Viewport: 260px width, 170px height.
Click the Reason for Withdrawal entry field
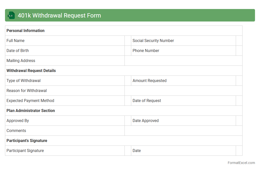coord(183,91)
